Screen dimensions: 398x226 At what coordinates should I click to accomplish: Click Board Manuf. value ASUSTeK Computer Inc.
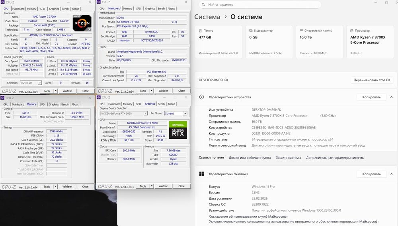(x=142, y=127)
